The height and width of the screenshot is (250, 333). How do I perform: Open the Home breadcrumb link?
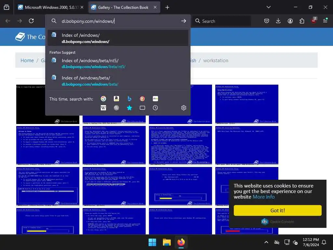tap(27, 61)
